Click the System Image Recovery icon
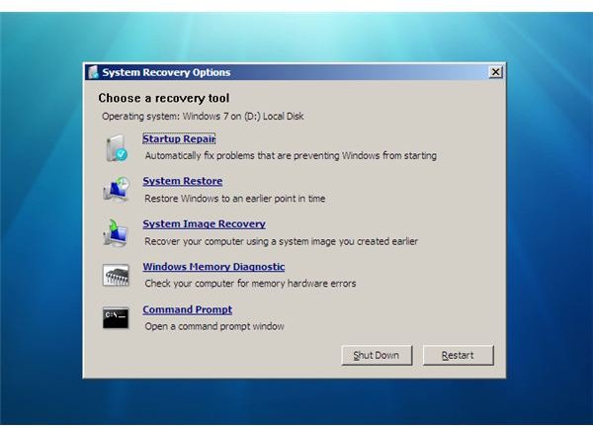The height and width of the screenshot is (429, 593). pyautogui.click(x=116, y=233)
